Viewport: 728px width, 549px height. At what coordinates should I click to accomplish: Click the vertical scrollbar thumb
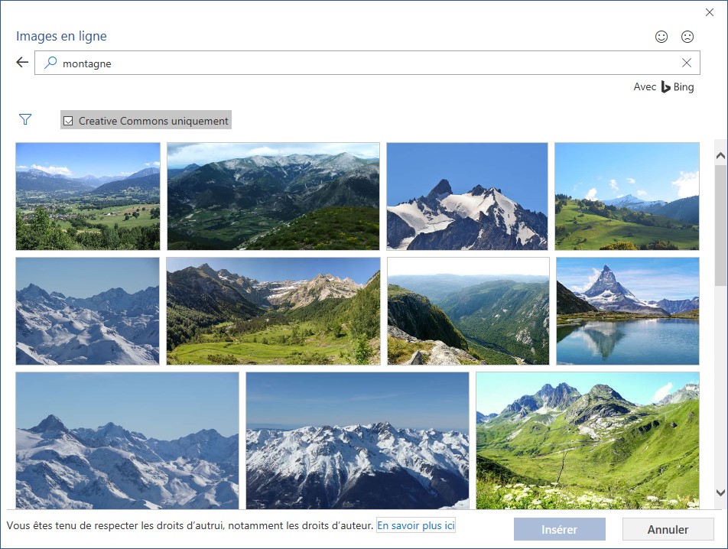coord(720,225)
